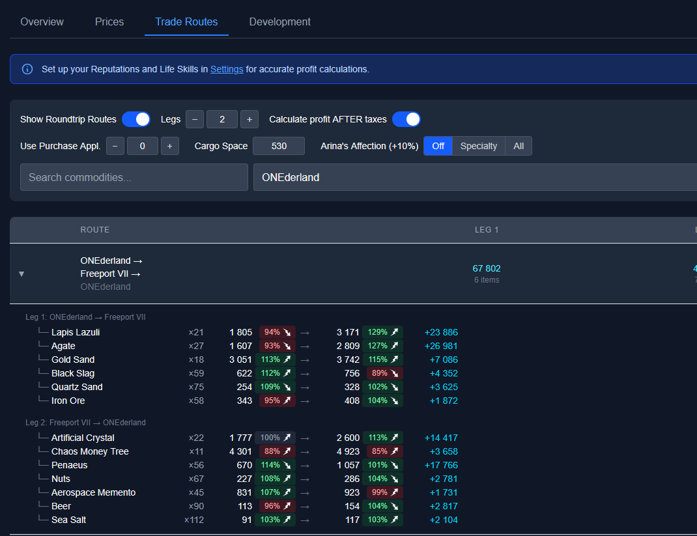Click Leg 2: Freeport VII → ONEderland heading
The height and width of the screenshot is (536, 697).
85,423
